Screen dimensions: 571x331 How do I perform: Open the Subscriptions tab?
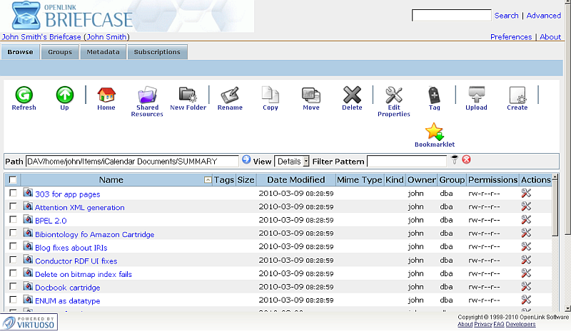point(157,52)
